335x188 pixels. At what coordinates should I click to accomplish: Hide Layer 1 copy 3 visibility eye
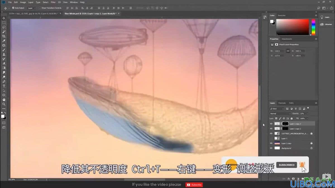pos(271,124)
